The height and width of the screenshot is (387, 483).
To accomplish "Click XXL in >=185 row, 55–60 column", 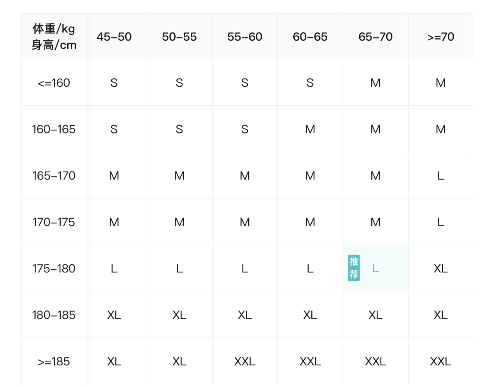I will tap(245, 361).
